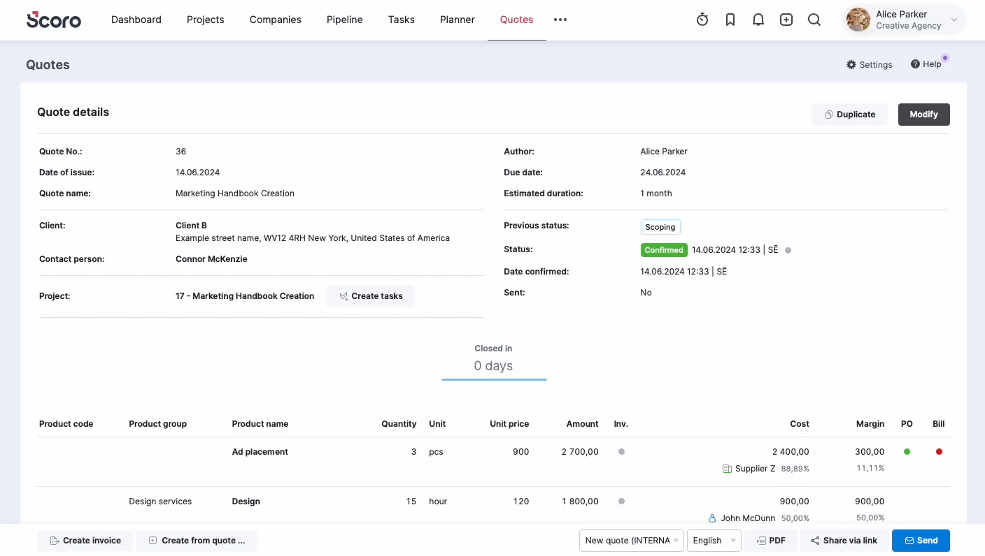Click the Create from quote button

pyautogui.click(x=197, y=541)
